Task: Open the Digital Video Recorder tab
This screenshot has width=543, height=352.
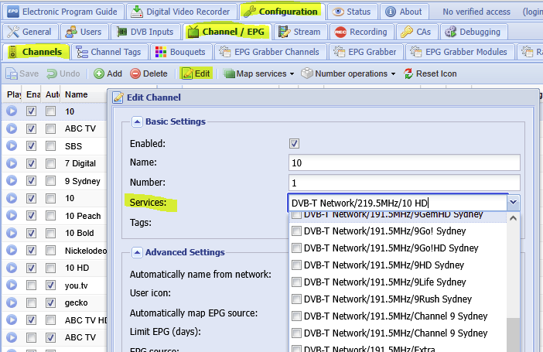Action: point(182,12)
